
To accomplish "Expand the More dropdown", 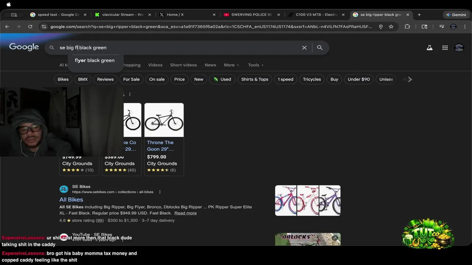I will pos(231,65).
